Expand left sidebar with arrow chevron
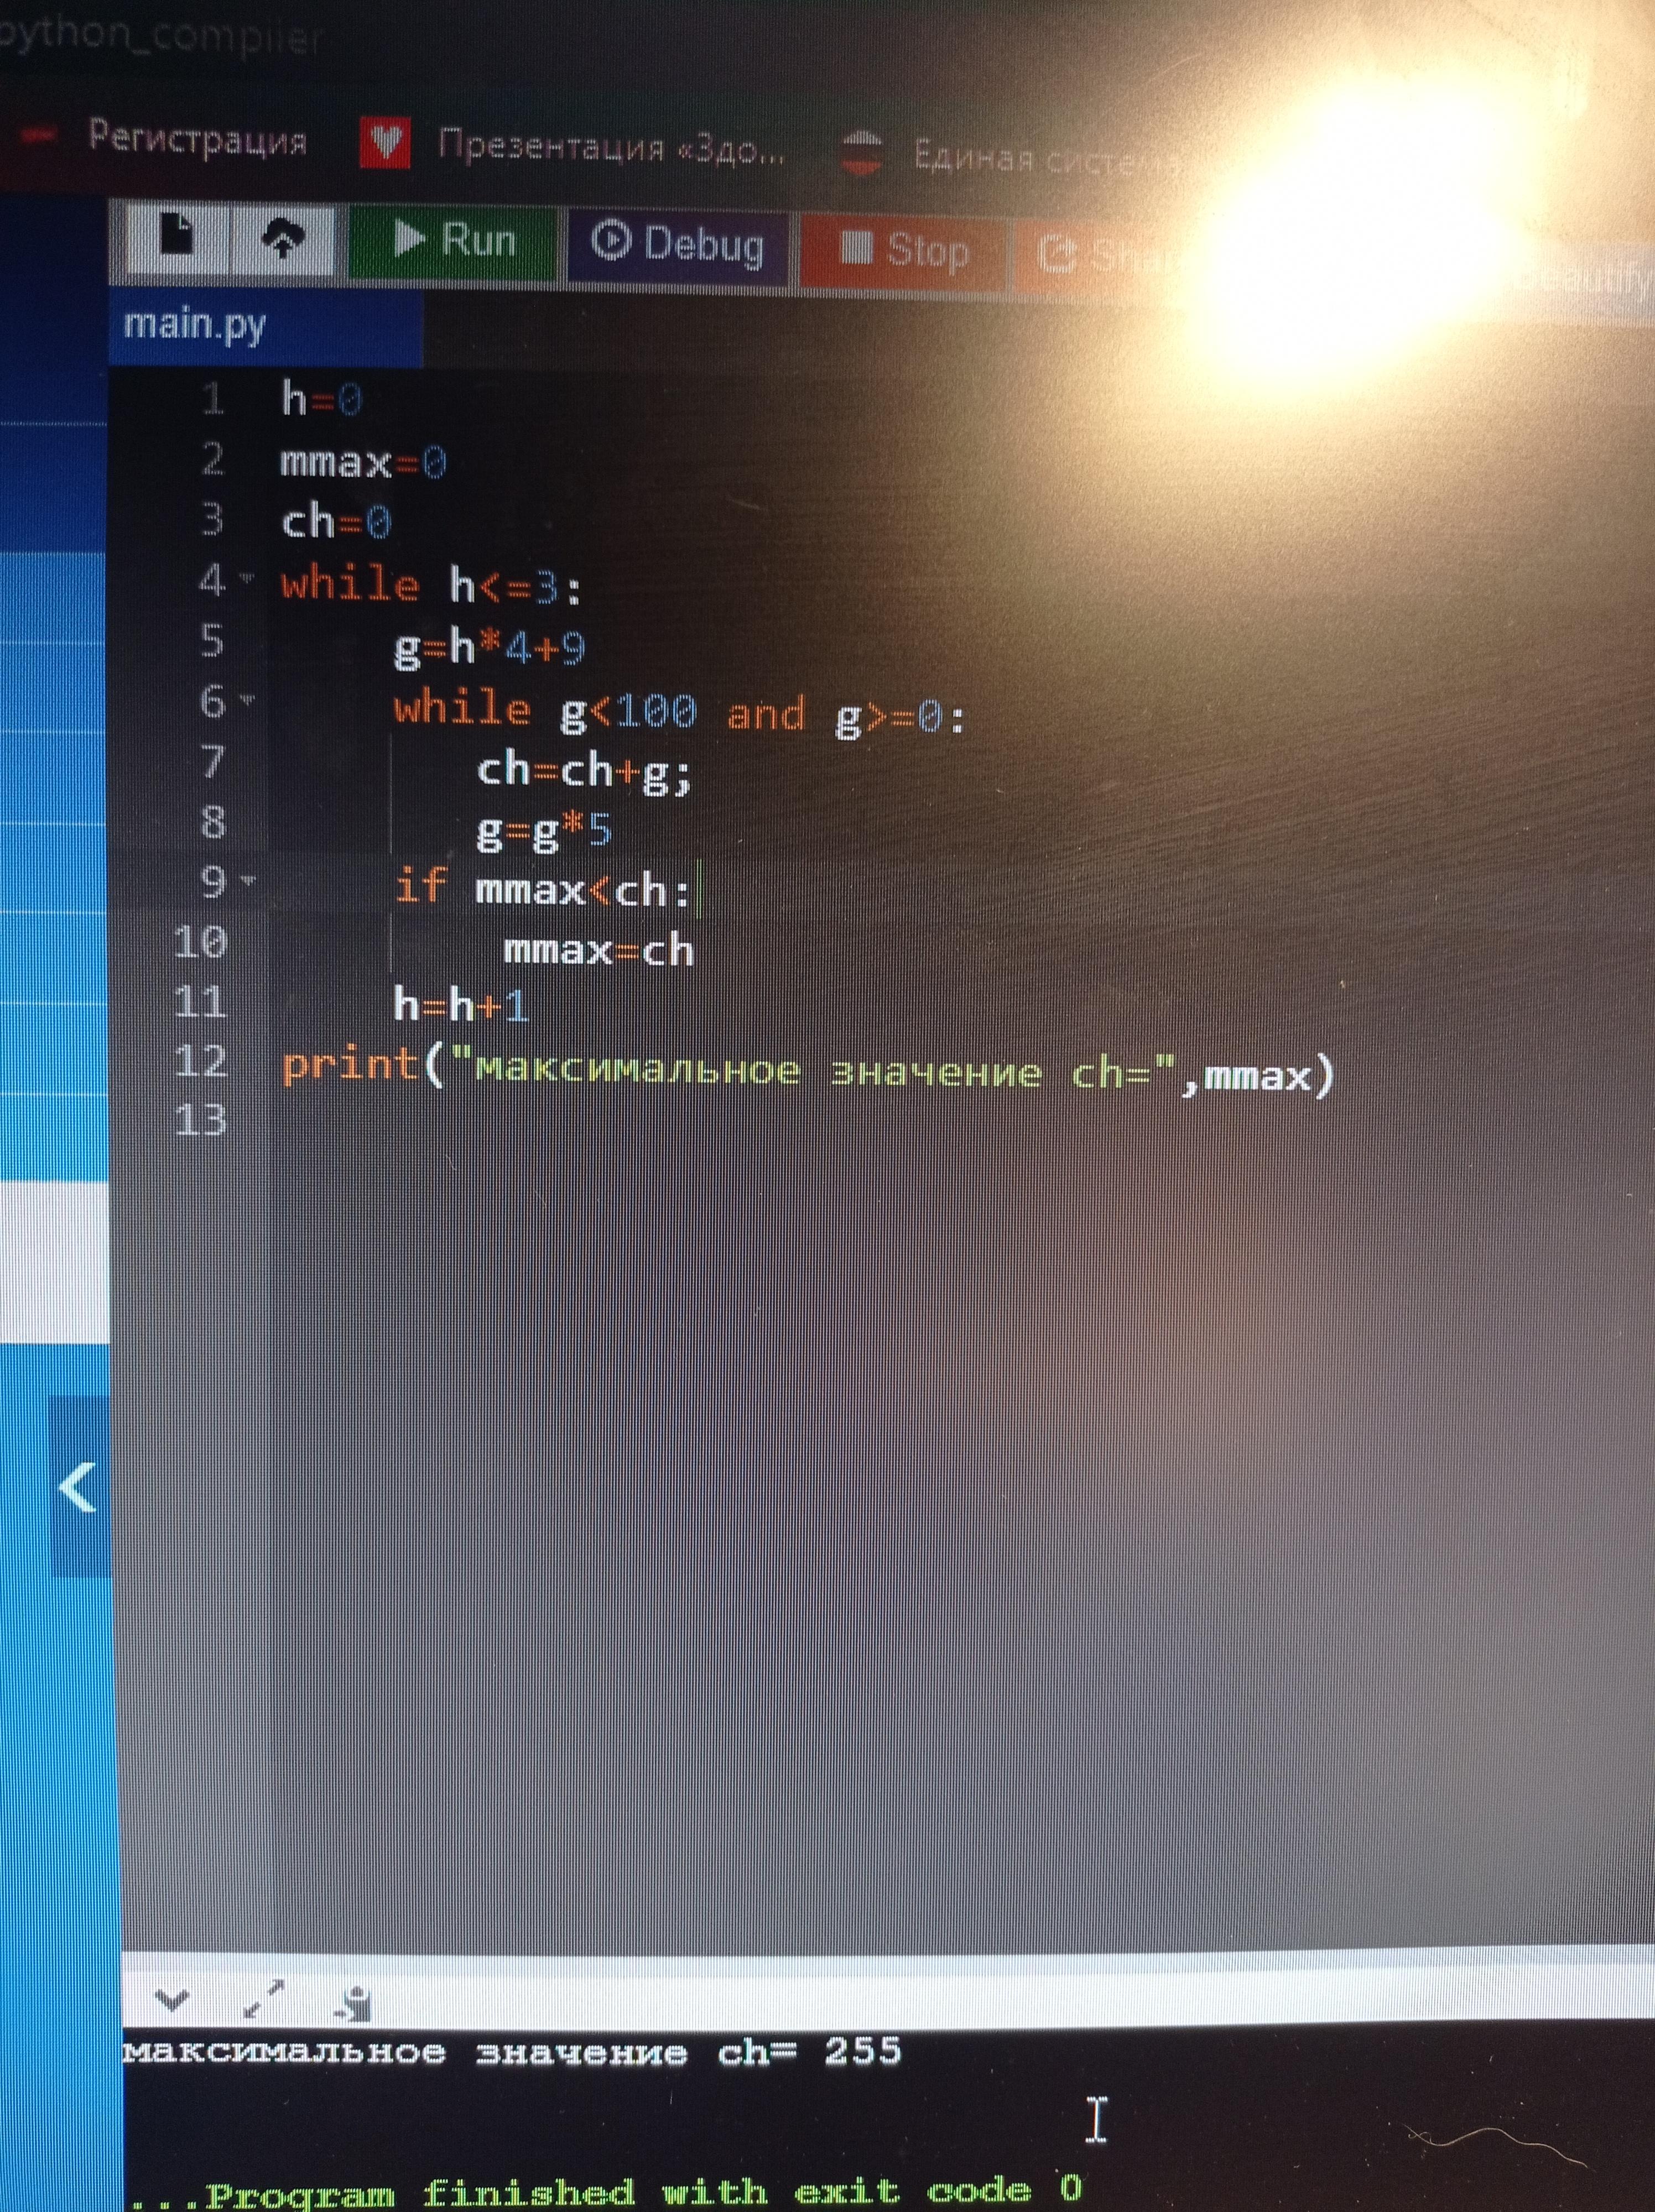This screenshot has height=2212, width=1655. (77, 1488)
